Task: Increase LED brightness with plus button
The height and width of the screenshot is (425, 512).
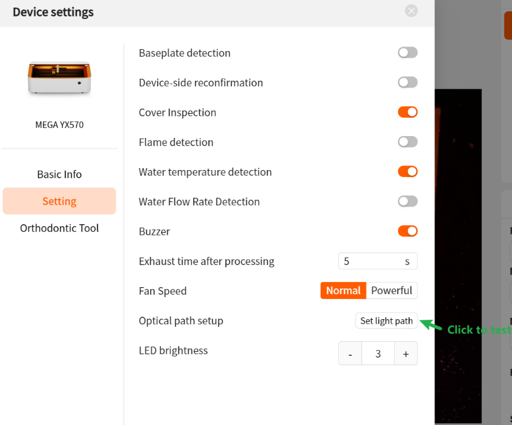Action: (406, 353)
